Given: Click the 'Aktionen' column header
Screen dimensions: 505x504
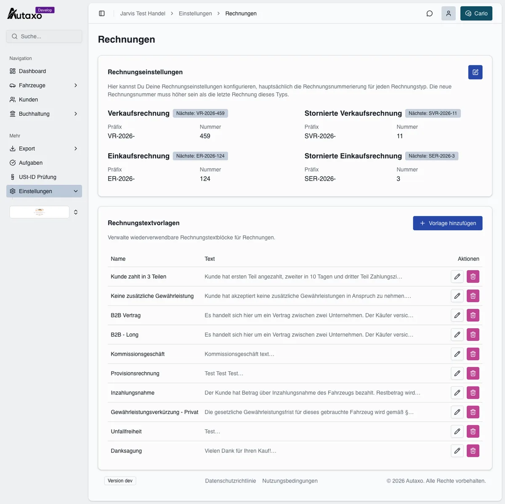Looking at the screenshot, I should pyautogui.click(x=468, y=259).
